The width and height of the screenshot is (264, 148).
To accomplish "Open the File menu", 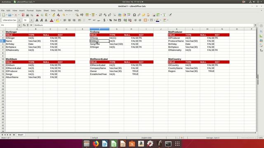I will coord(3,10).
